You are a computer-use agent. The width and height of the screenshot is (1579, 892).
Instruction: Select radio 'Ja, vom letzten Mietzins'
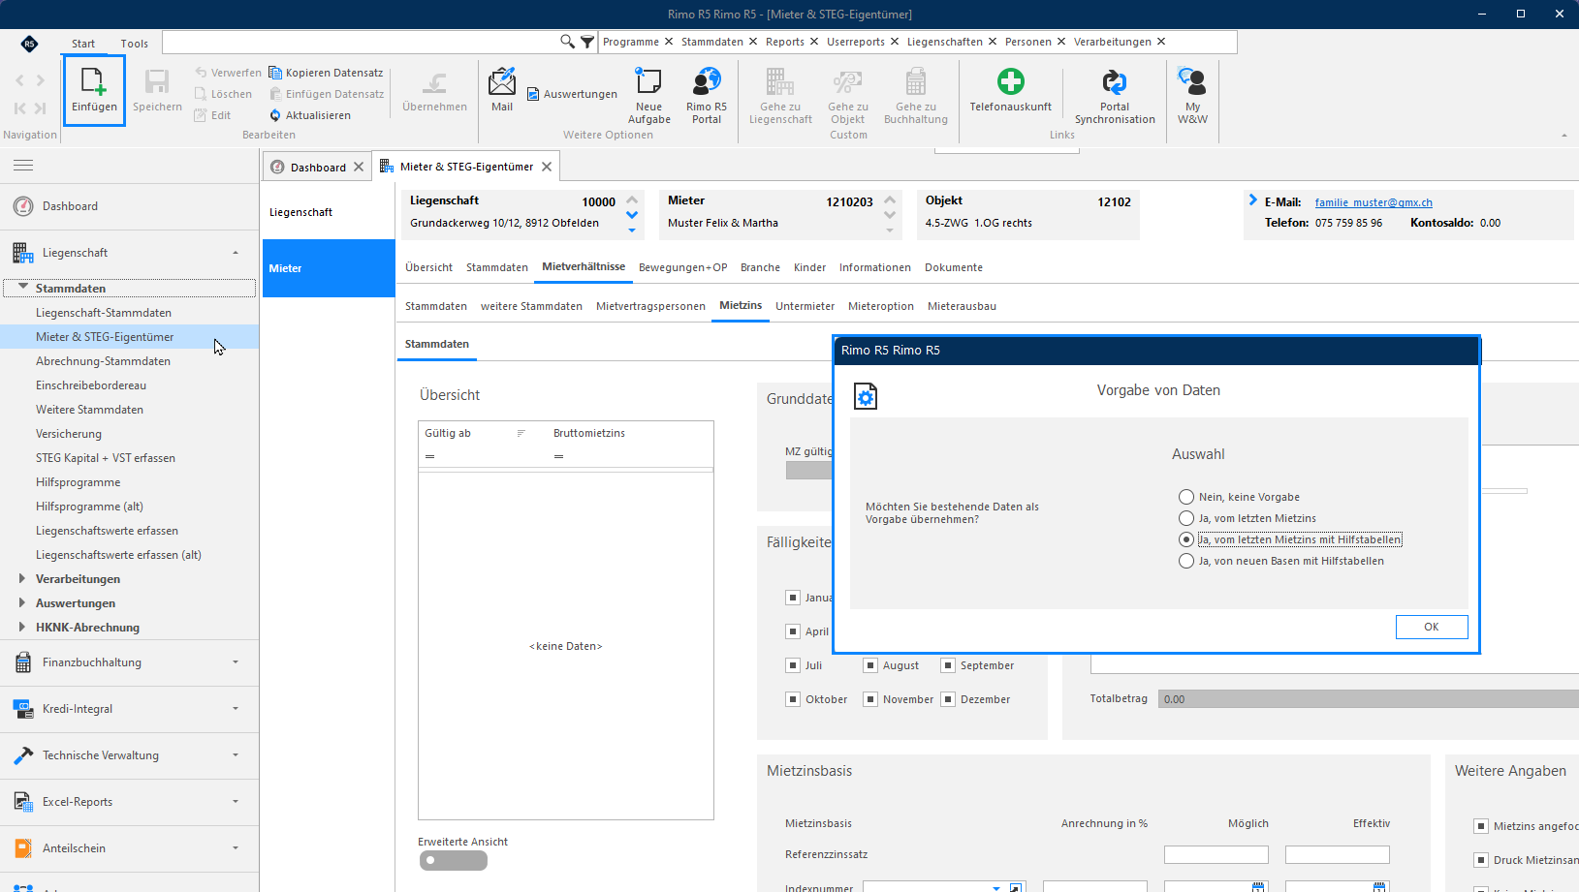pos(1186,518)
